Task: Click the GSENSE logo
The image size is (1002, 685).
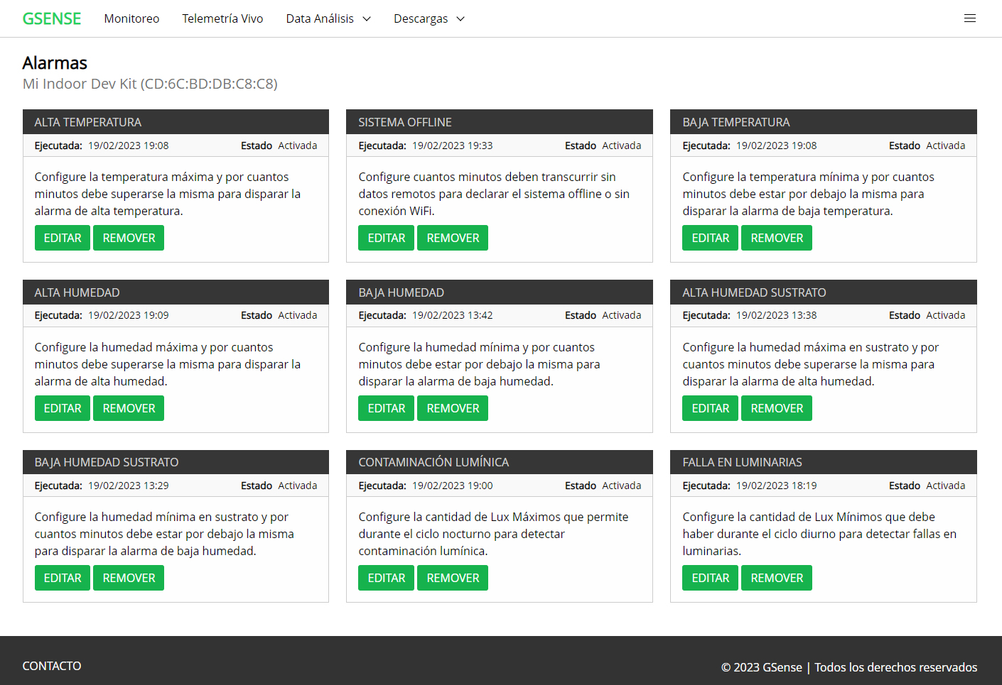Action: click(x=52, y=18)
